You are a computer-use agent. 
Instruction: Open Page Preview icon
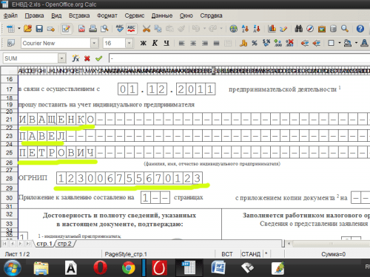click(x=104, y=29)
